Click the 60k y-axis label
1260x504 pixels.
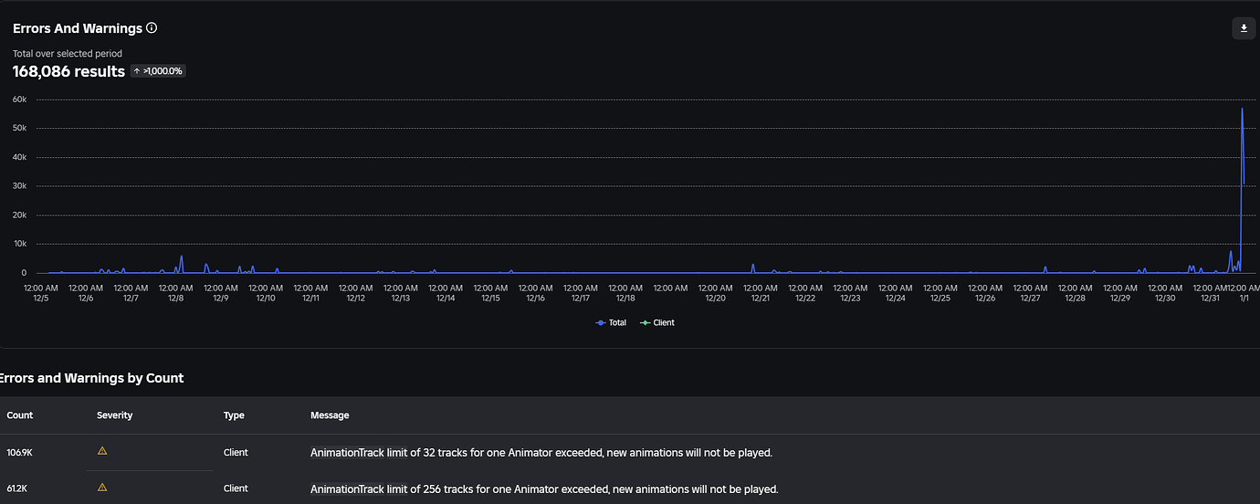click(x=19, y=98)
